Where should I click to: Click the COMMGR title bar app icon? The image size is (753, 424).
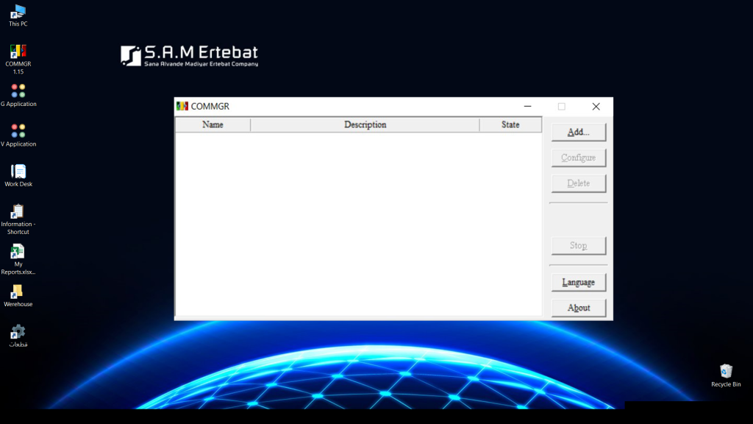tap(182, 106)
